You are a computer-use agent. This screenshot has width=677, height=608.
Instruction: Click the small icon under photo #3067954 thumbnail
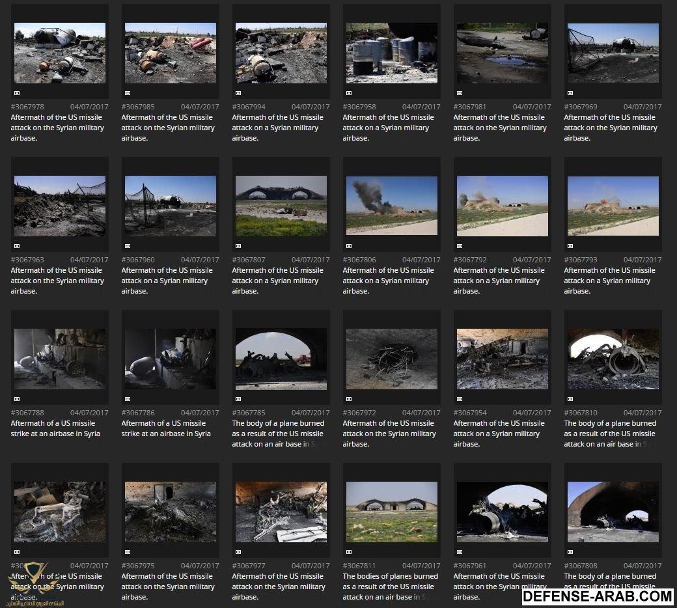pos(460,399)
